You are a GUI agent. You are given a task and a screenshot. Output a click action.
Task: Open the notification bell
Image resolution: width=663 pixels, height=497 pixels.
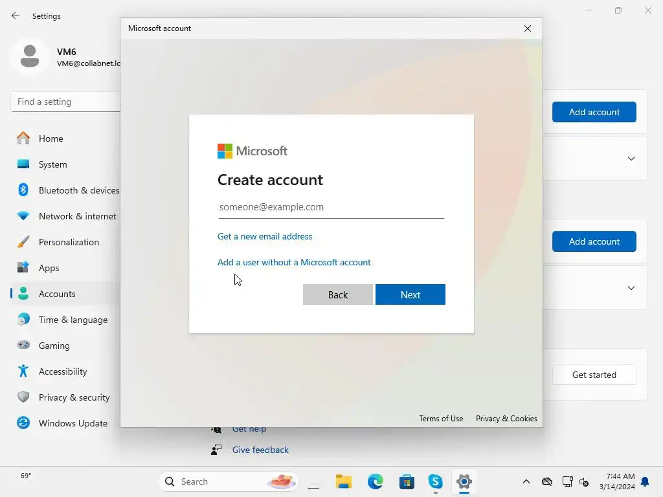[646, 481]
